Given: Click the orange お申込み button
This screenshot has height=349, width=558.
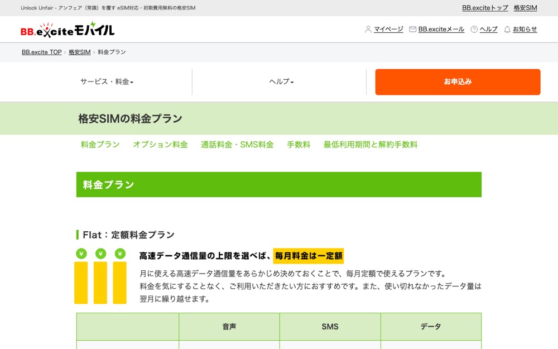Looking at the screenshot, I should [458, 82].
